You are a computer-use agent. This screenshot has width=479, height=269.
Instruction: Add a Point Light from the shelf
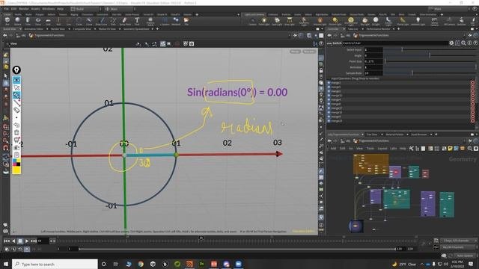264,22
